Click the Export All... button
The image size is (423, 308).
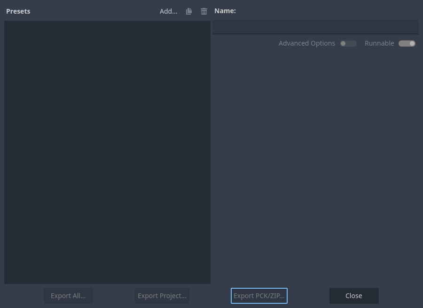point(68,295)
